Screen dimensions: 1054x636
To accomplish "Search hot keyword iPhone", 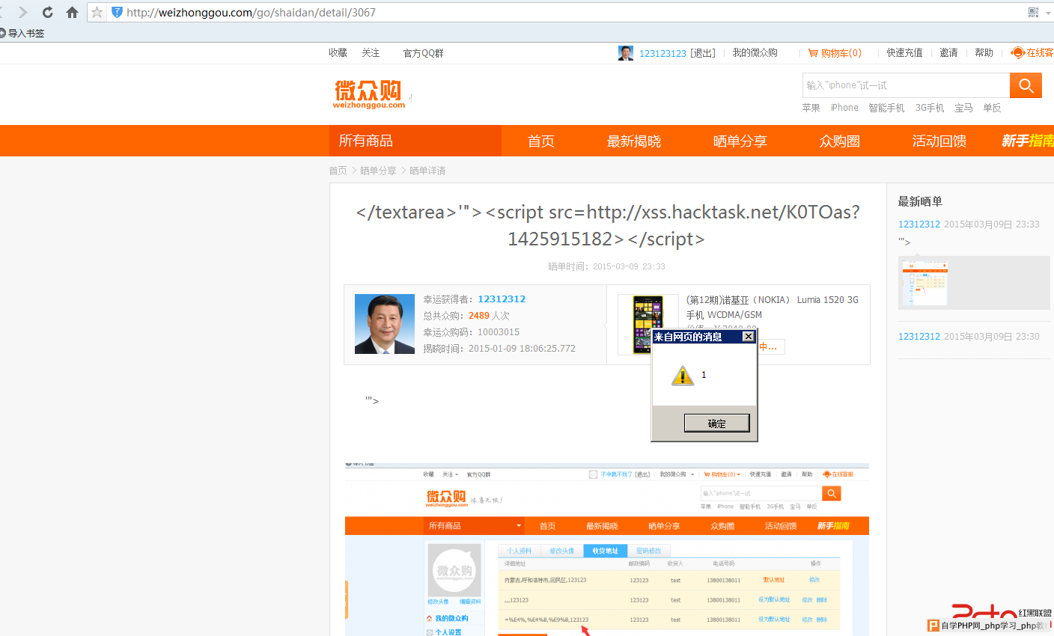I will 844,108.
